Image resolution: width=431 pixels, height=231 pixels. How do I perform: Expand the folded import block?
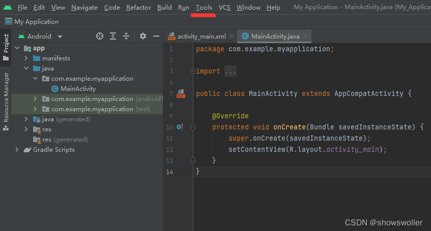coord(193,71)
